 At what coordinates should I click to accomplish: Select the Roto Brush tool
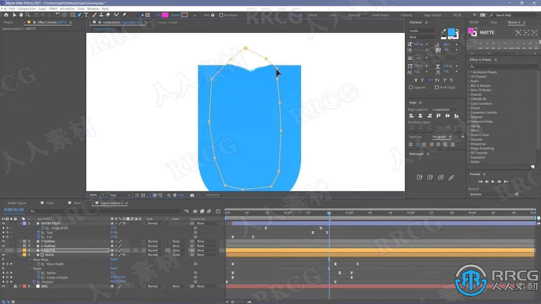coord(117,15)
